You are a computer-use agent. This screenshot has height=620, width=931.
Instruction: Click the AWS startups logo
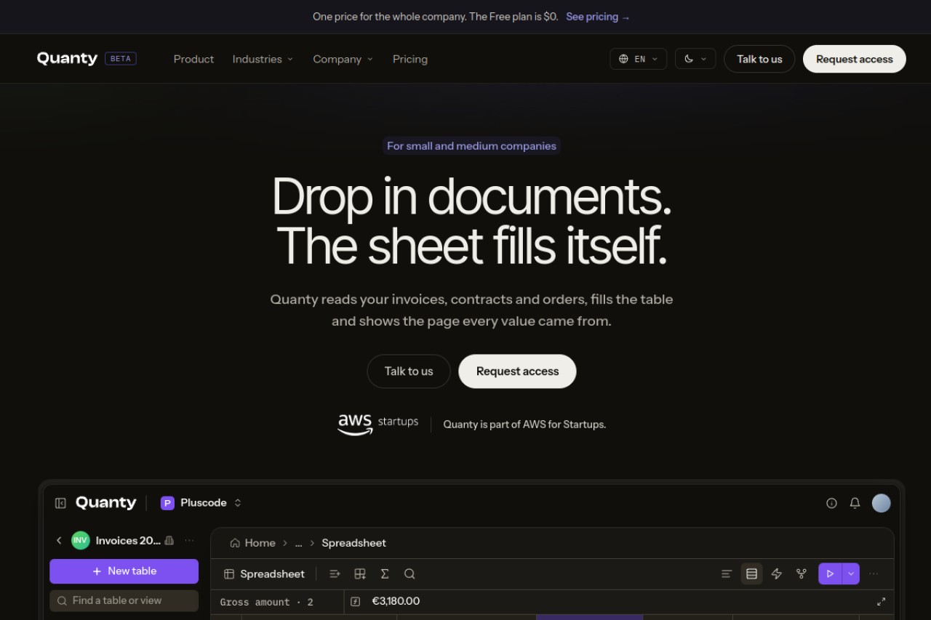click(x=377, y=424)
